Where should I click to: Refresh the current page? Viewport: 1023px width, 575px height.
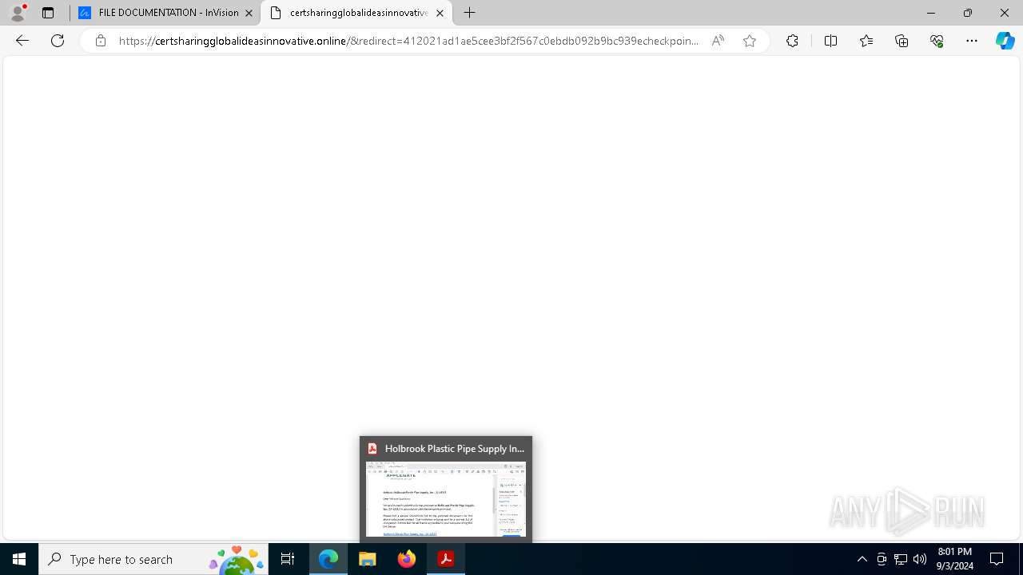pyautogui.click(x=58, y=41)
